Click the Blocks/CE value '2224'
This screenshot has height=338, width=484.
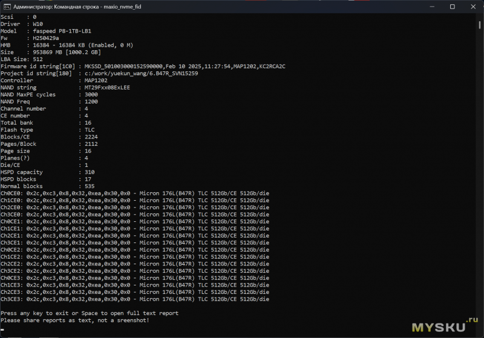click(x=91, y=137)
